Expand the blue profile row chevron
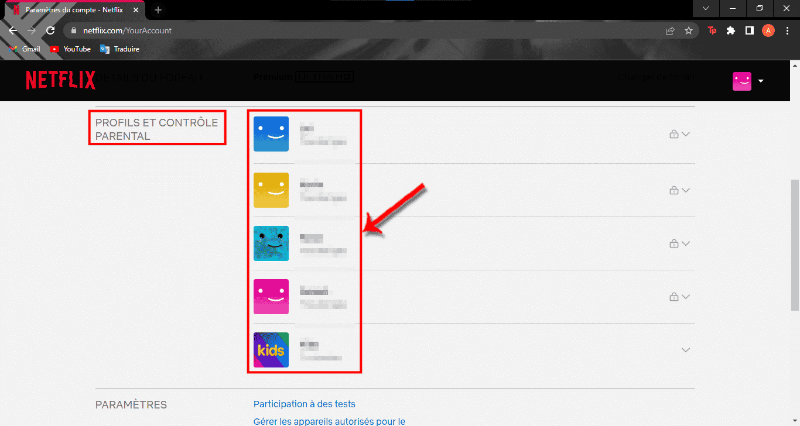 (686, 134)
